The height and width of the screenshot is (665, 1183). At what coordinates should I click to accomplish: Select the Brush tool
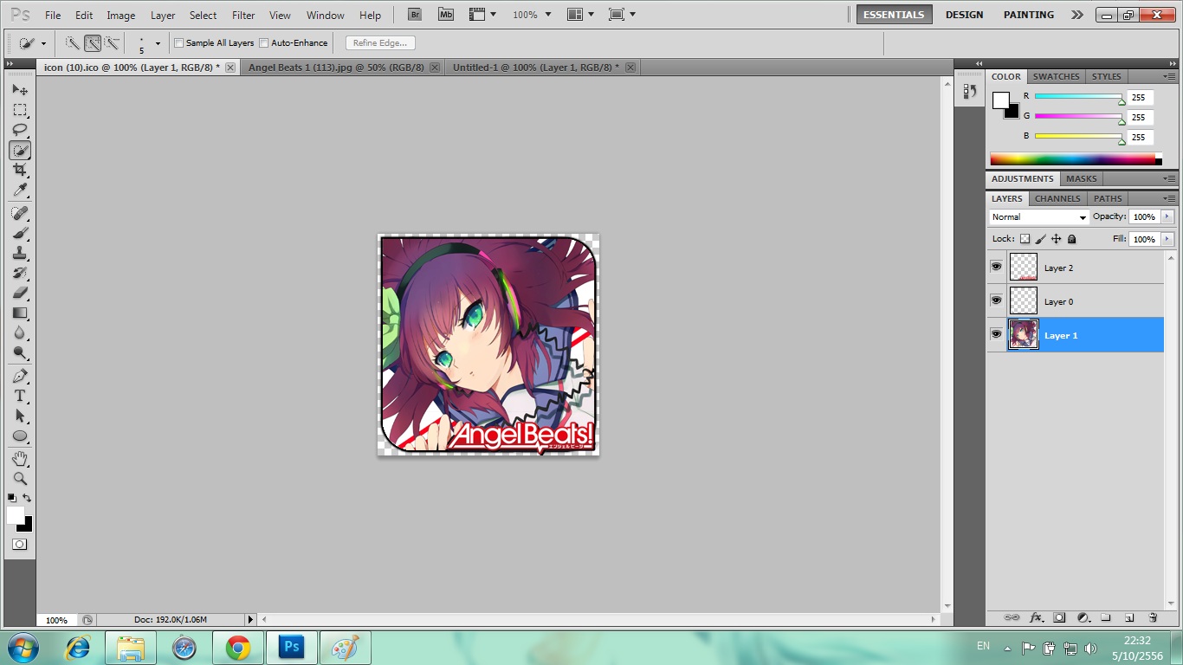pos(20,233)
